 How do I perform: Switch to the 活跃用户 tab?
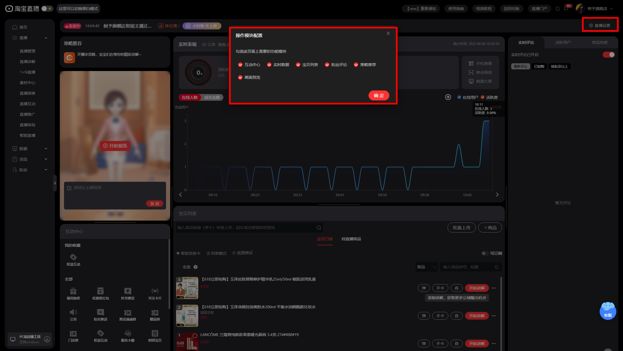click(563, 42)
